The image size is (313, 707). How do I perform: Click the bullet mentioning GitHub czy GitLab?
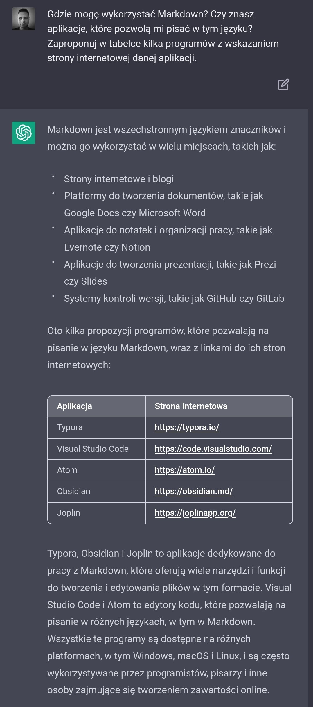coord(174,299)
